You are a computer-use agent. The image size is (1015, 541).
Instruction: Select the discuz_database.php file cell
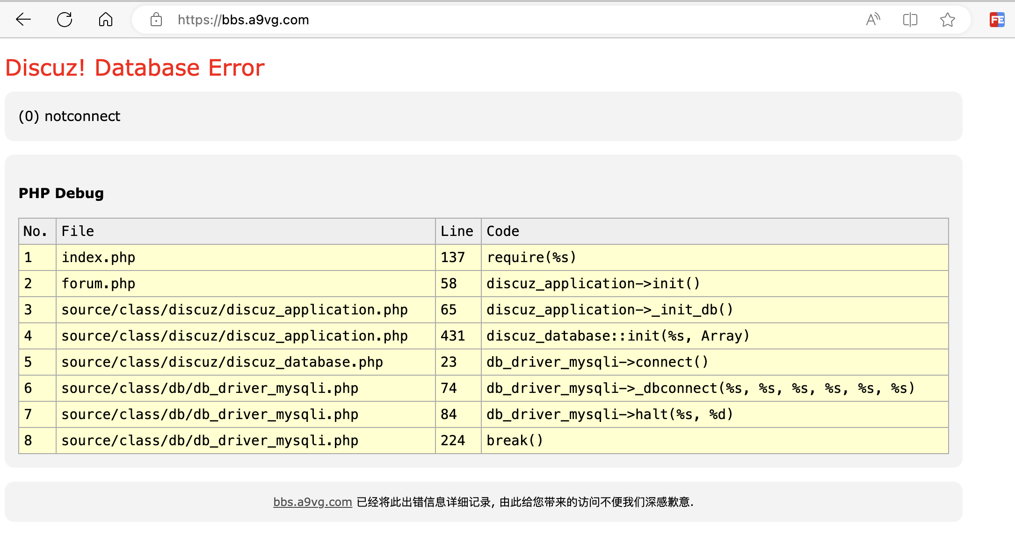coord(246,362)
